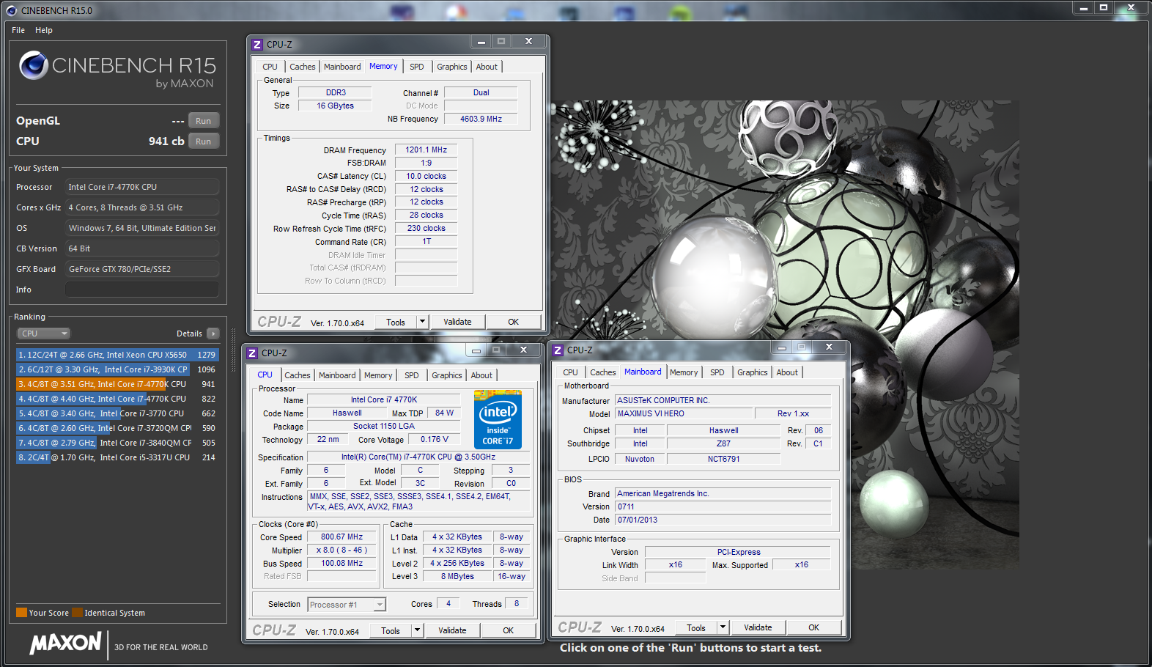The image size is (1152, 667).
Task: Switch to Graphics tab in Memory CPU-Z window
Action: [x=452, y=67]
